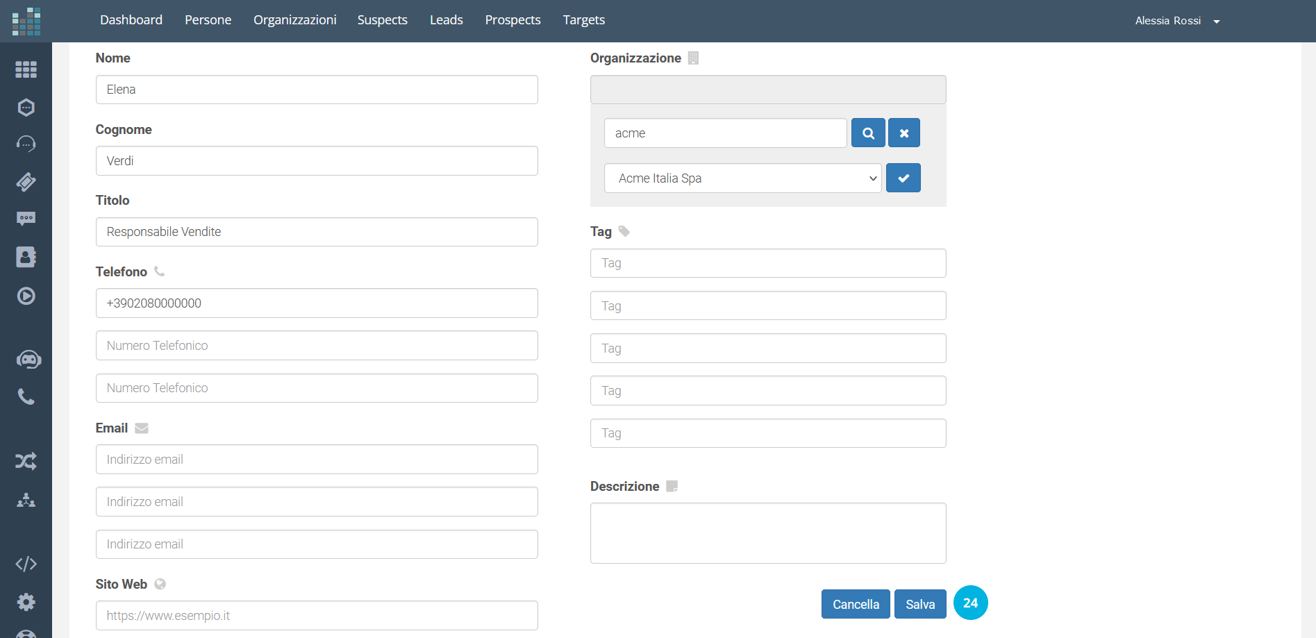Open the grid apps icon in sidebar
1316x638 pixels.
[x=26, y=69]
